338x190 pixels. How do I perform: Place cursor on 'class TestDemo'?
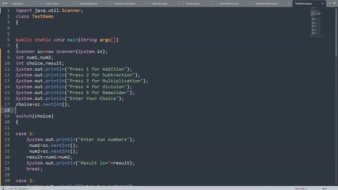point(34,16)
